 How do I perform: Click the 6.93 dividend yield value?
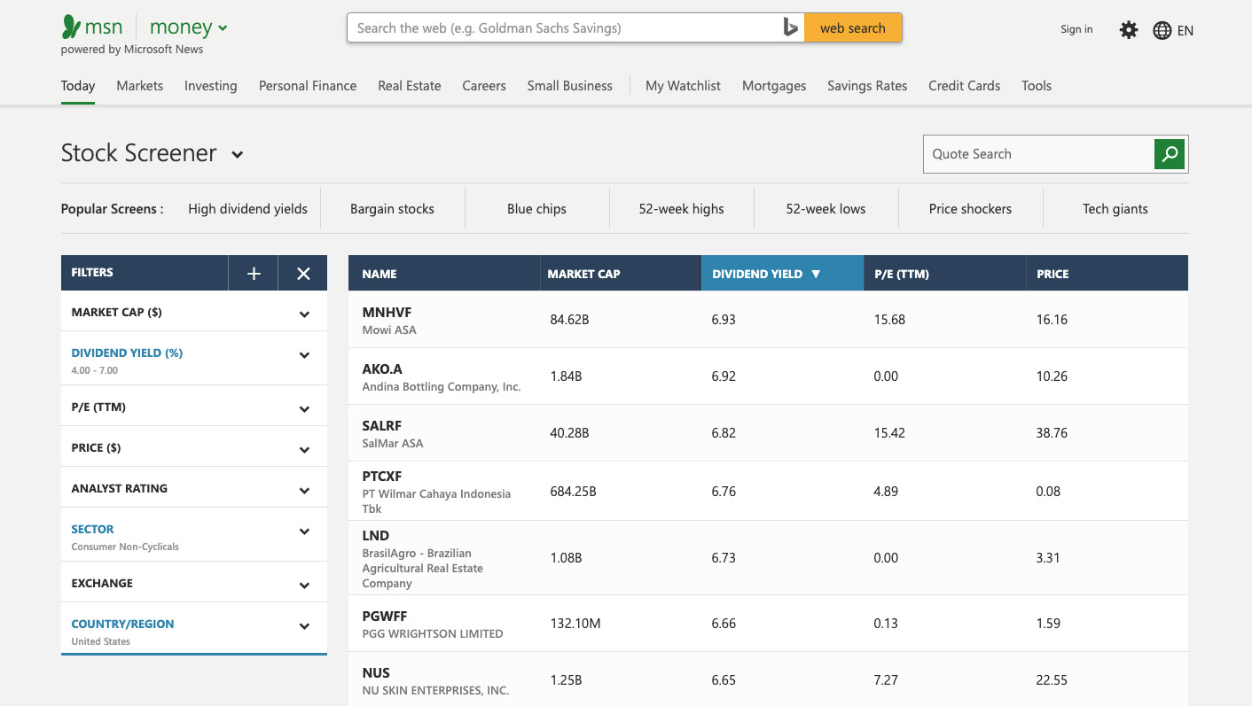[724, 320]
